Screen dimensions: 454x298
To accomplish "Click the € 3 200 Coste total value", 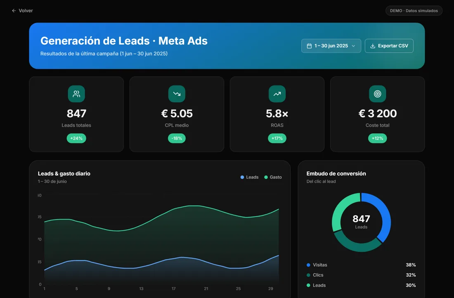I will click(x=377, y=113).
